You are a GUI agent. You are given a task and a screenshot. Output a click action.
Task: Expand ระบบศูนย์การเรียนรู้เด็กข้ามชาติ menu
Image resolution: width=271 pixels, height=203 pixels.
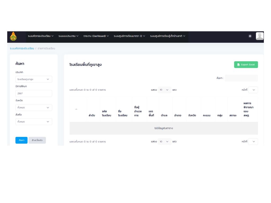pos(168,36)
